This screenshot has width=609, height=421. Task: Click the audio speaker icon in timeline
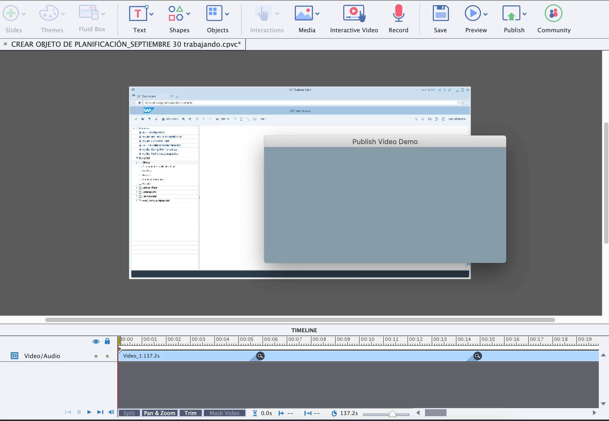(x=111, y=412)
